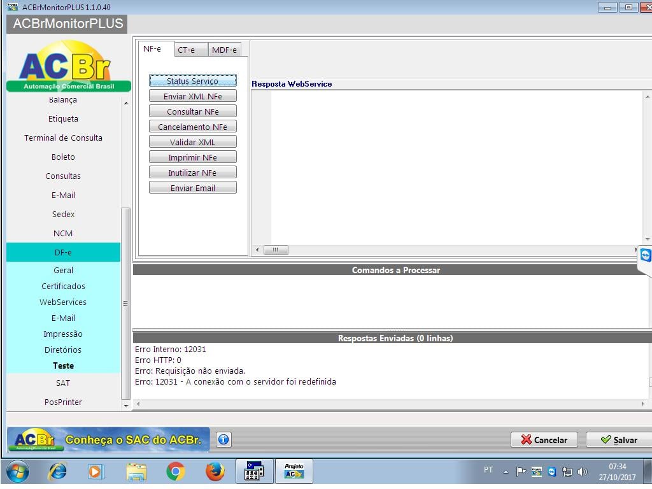Screen dimensions: 652x489
Task: Open Windows Start menu
Action: pos(17,472)
